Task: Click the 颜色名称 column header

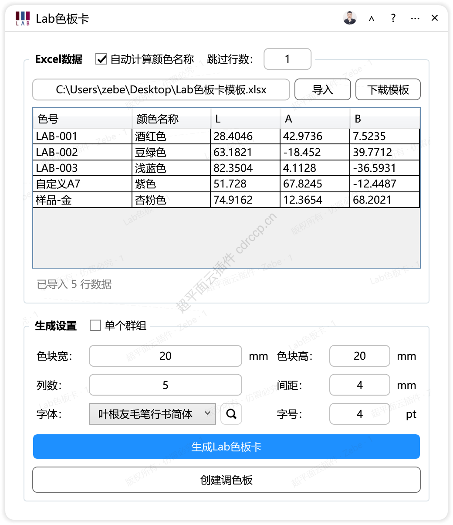Action: tap(171, 119)
